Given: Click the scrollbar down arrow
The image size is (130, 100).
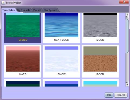Looking at the screenshot, I should pyautogui.click(x=127, y=85).
